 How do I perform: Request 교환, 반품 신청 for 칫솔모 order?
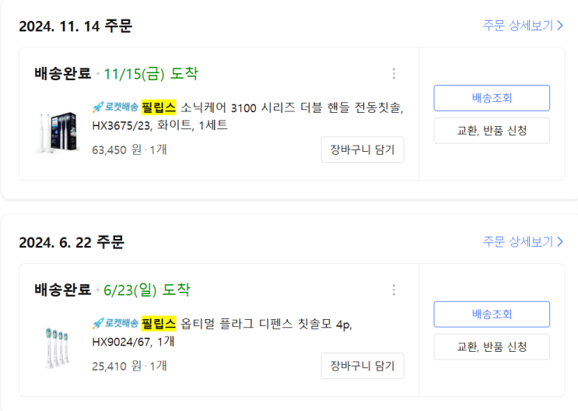(x=492, y=347)
